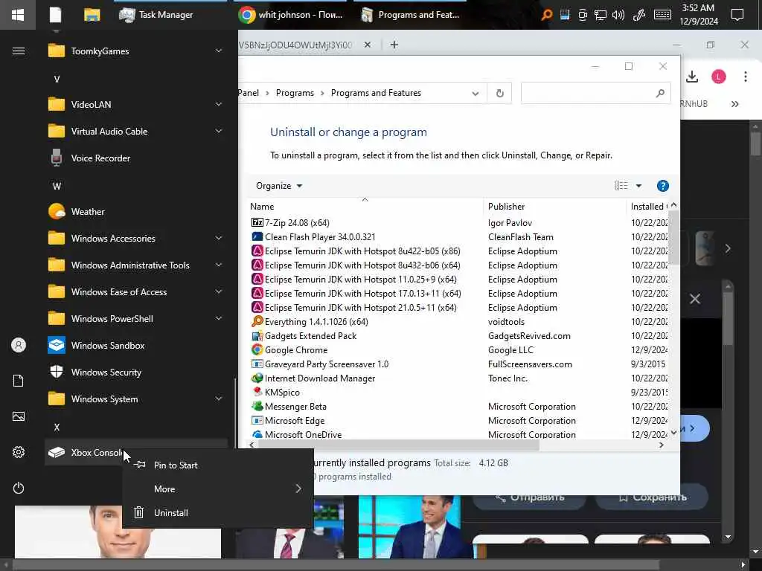This screenshot has width=762, height=571.
Task: Close the Chrome tab with X
Action: click(368, 45)
